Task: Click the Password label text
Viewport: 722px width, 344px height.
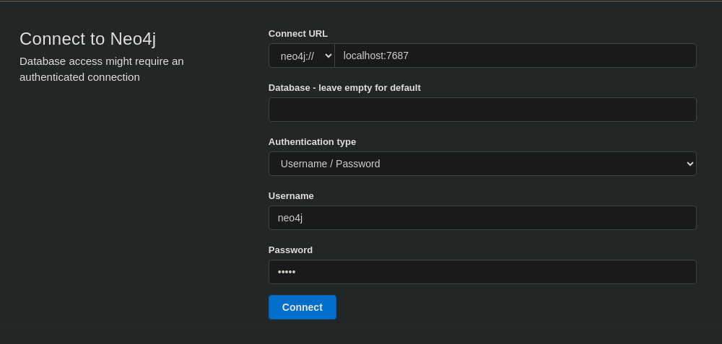Action: [x=290, y=250]
